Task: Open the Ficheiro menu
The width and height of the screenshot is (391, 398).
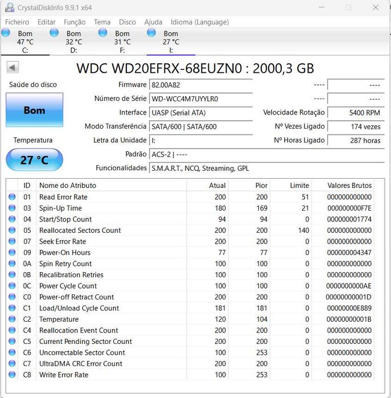Action: tap(17, 22)
